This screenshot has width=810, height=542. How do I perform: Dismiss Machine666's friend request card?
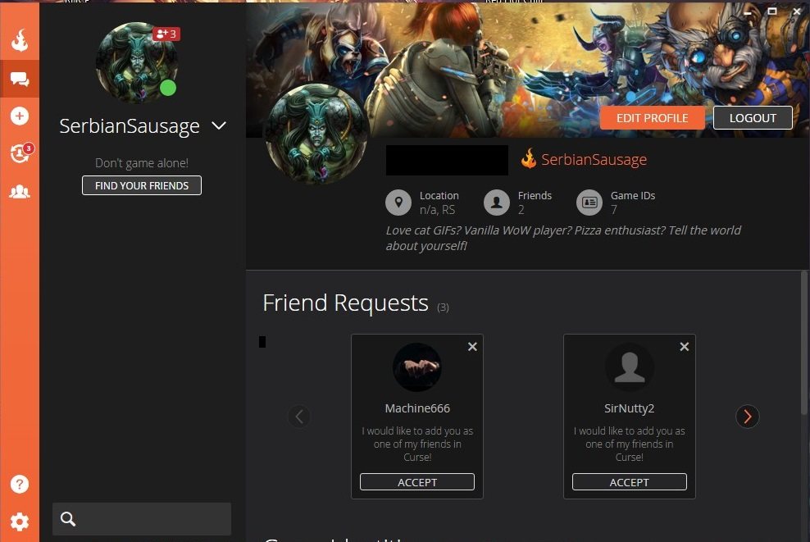(472, 347)
